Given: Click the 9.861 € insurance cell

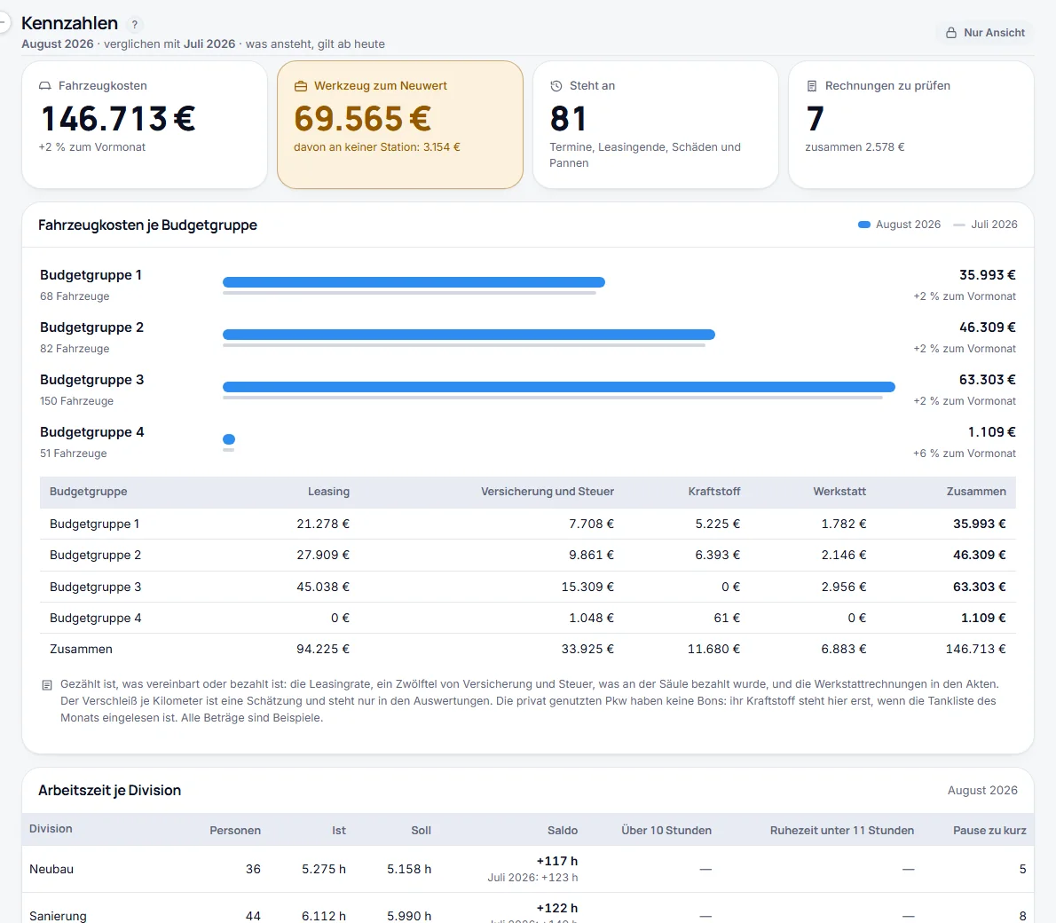Looking at the screenshot, I should pyautogui.click(x=591, y=556).
